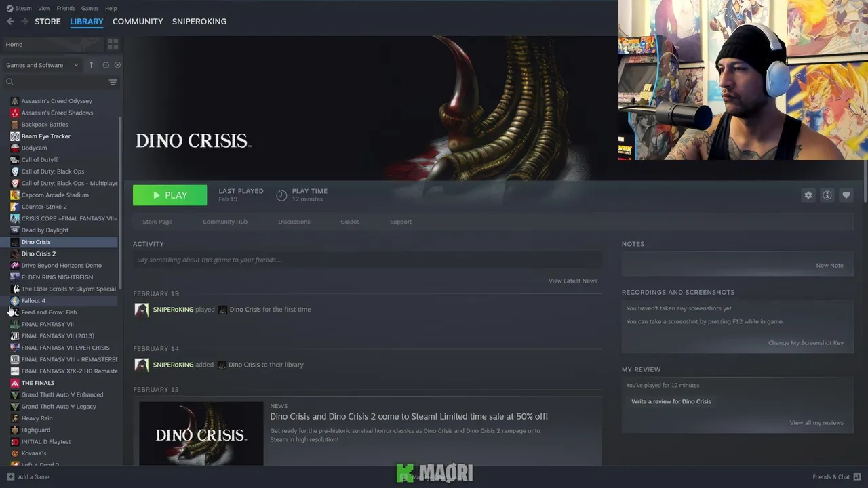Click Write a review for Dino Crisis
The width and height of the screenshot is (868, 488).
point(671,401)
